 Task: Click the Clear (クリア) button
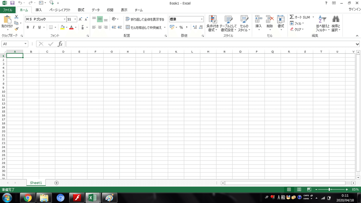point(297,29)
